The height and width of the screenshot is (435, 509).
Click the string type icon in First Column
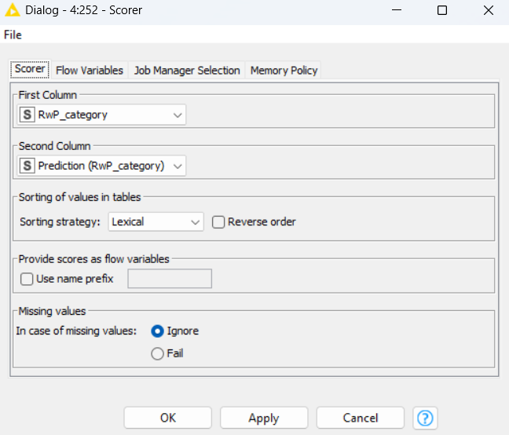click(27, 115)
